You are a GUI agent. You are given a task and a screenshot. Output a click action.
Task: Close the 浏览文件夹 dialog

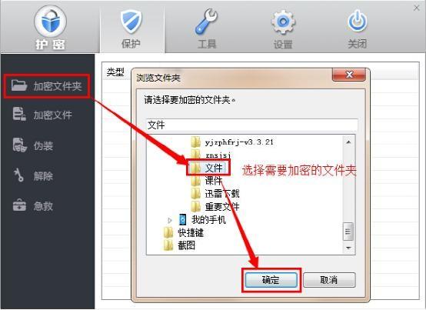pos(349,75)
